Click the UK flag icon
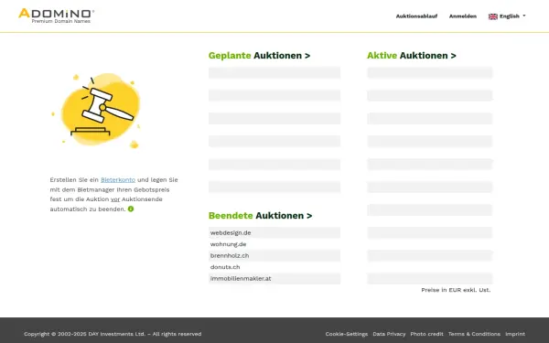This screenshot has width=549, height=343. 493,16
